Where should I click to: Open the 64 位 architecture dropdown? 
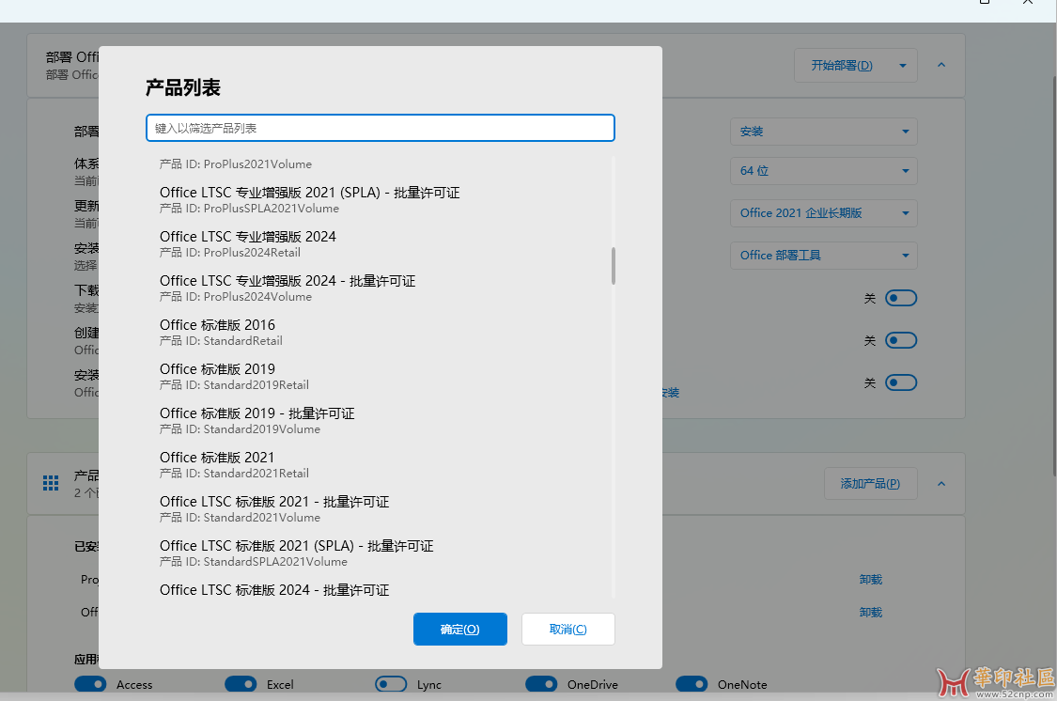(x=824, y=170)
